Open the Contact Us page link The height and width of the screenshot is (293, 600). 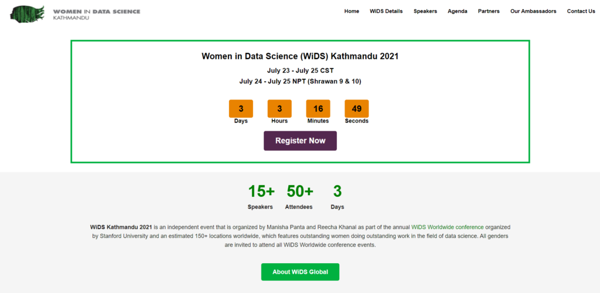(x=581, y=11)
